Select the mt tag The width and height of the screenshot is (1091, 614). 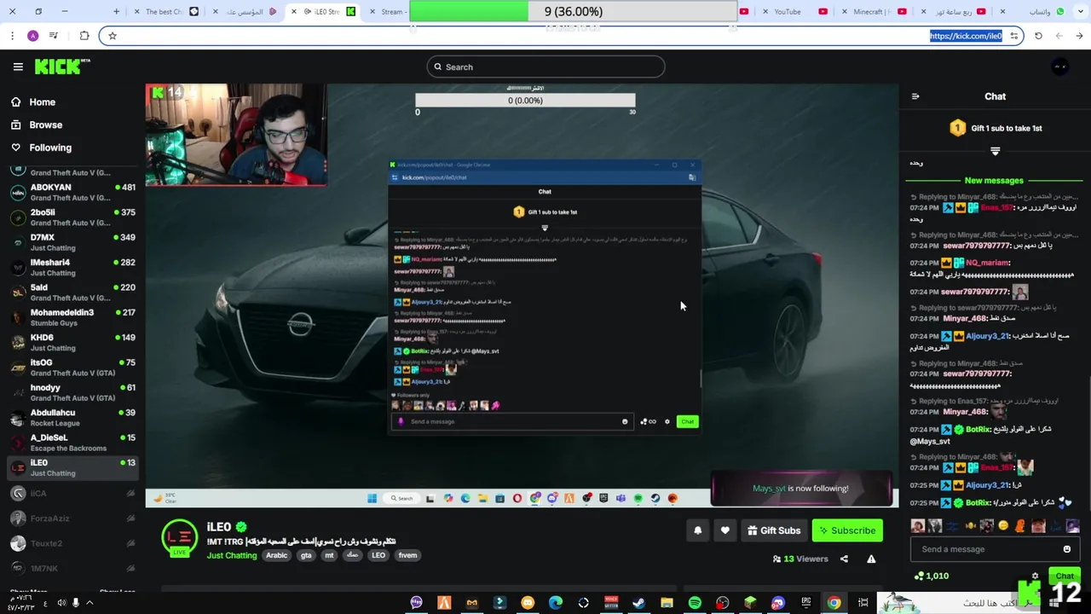pos(329,555)
